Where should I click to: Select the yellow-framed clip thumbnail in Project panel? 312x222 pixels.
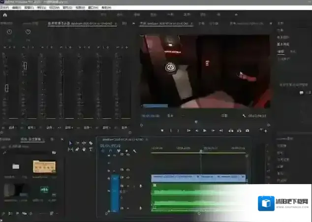(x=44, y=166)
